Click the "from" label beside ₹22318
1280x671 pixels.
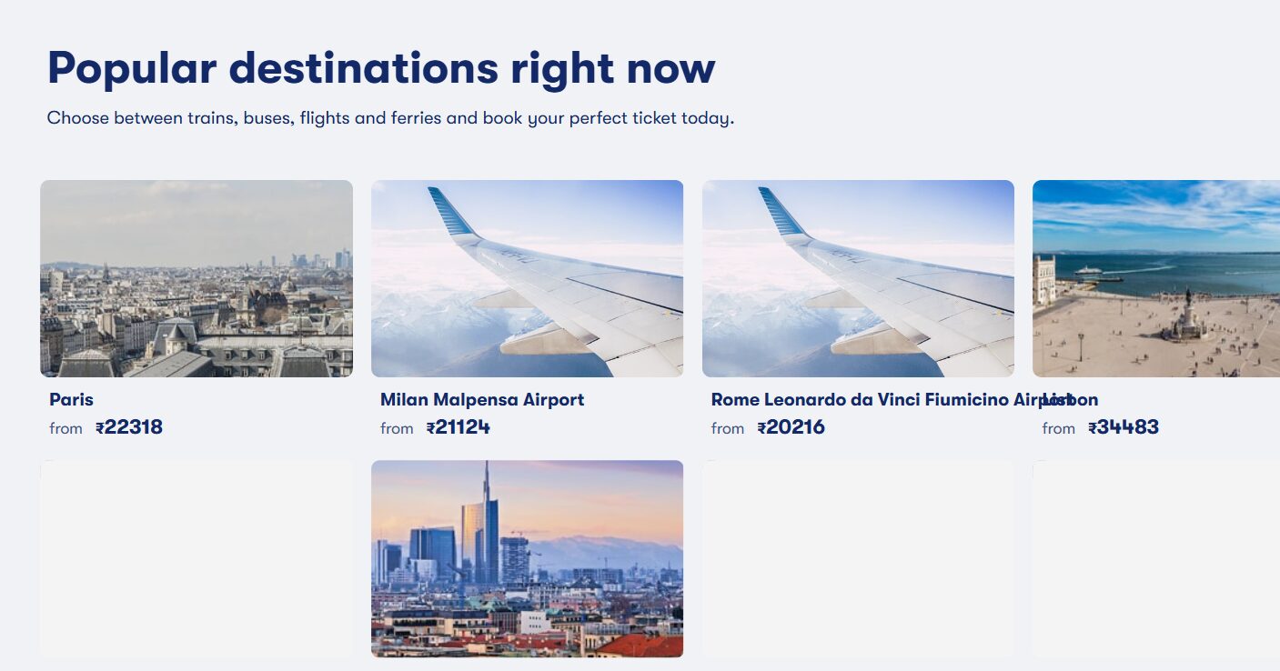click(66, 428)
